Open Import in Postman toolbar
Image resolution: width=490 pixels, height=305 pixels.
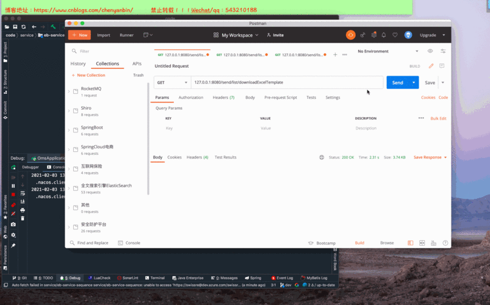tap(104, 35)
